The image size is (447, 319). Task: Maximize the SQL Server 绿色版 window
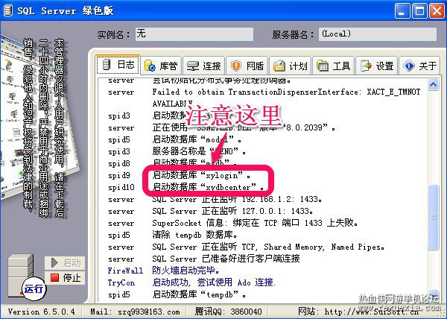pyautogui.click(x=419, y=11)
